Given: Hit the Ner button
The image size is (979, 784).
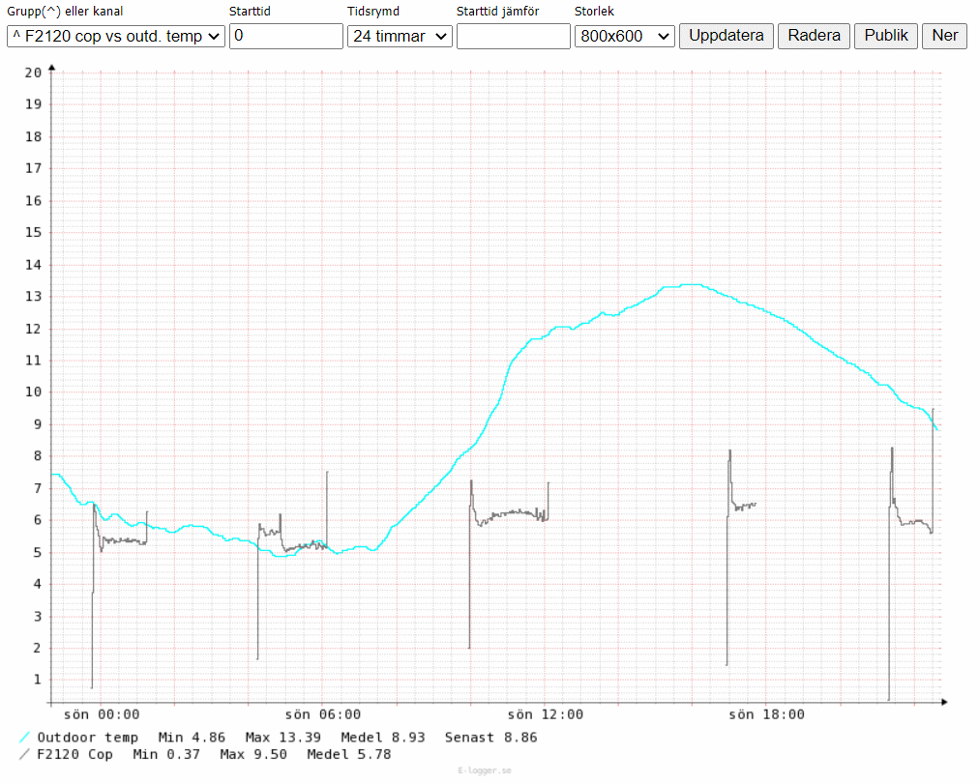Looking at the screenshot, I should [944, 36].
